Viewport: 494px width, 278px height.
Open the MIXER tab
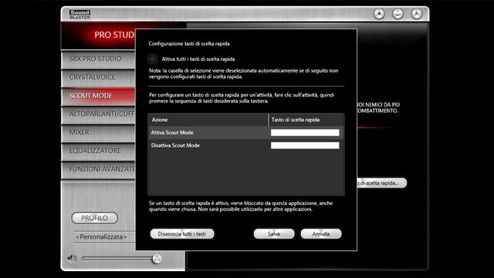tap(98, 132)
